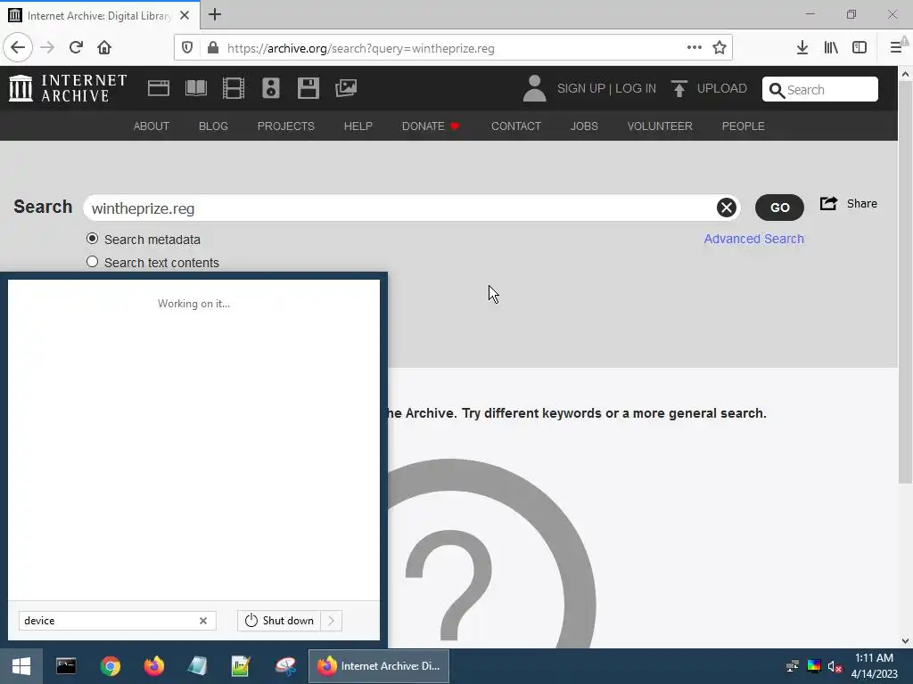
Task: Expand shut down options arrow
Action: [332, 621]
